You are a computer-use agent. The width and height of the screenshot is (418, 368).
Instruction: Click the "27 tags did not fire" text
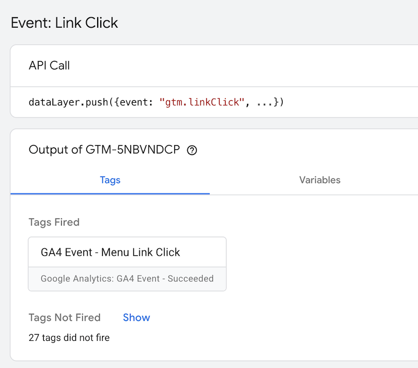pyautogui.click(x=69, y=338)
